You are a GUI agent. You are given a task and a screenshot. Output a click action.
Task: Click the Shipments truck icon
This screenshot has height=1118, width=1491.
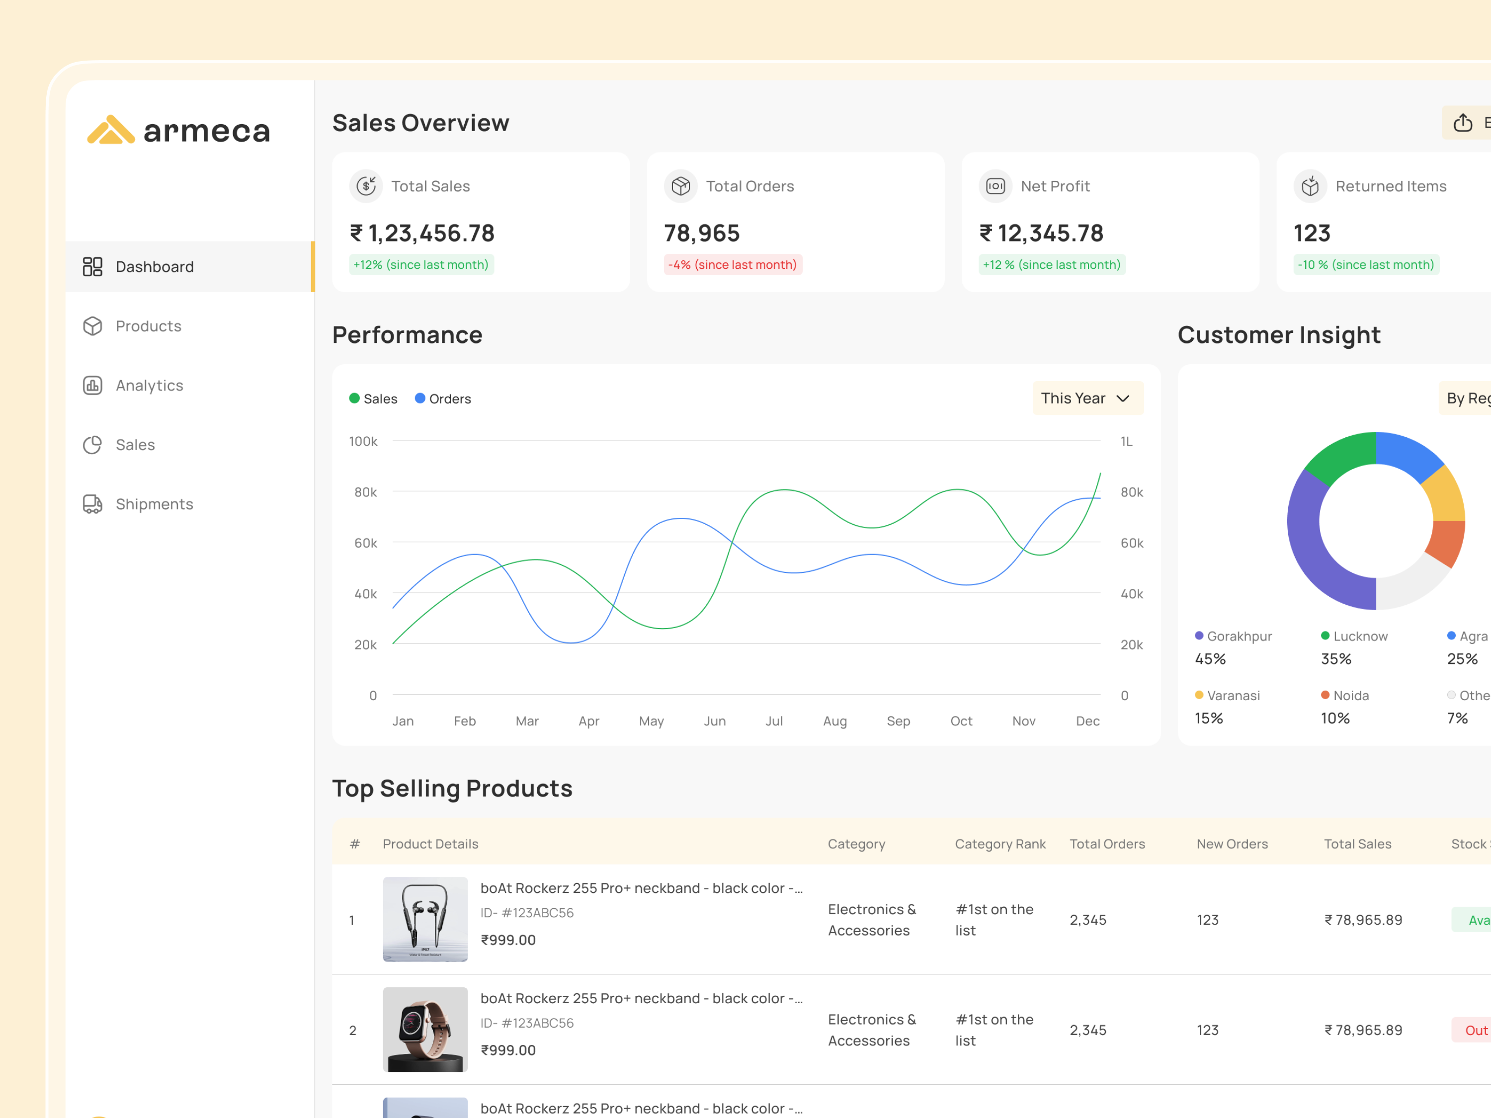[92, 503]
